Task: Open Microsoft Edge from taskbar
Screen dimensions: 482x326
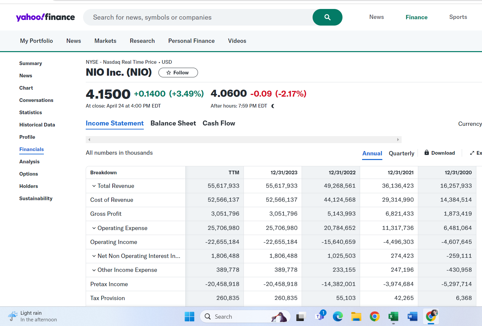Action: pos(338,317)
